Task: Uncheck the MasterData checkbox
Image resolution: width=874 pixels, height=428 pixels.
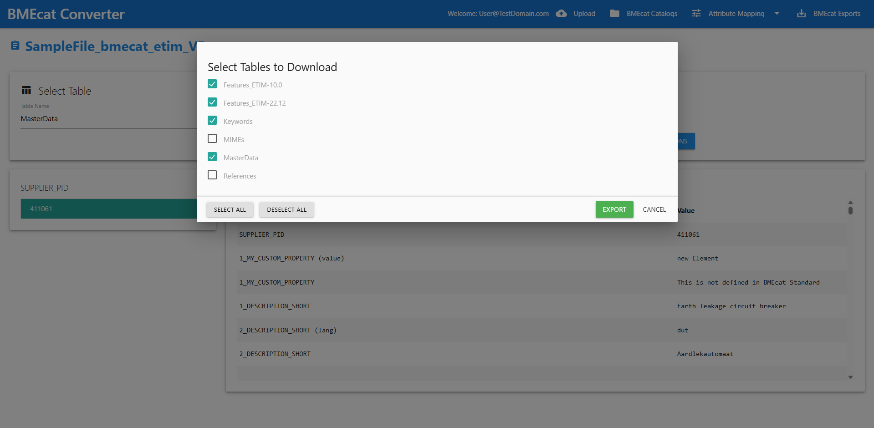Action: tap(212, 157)
